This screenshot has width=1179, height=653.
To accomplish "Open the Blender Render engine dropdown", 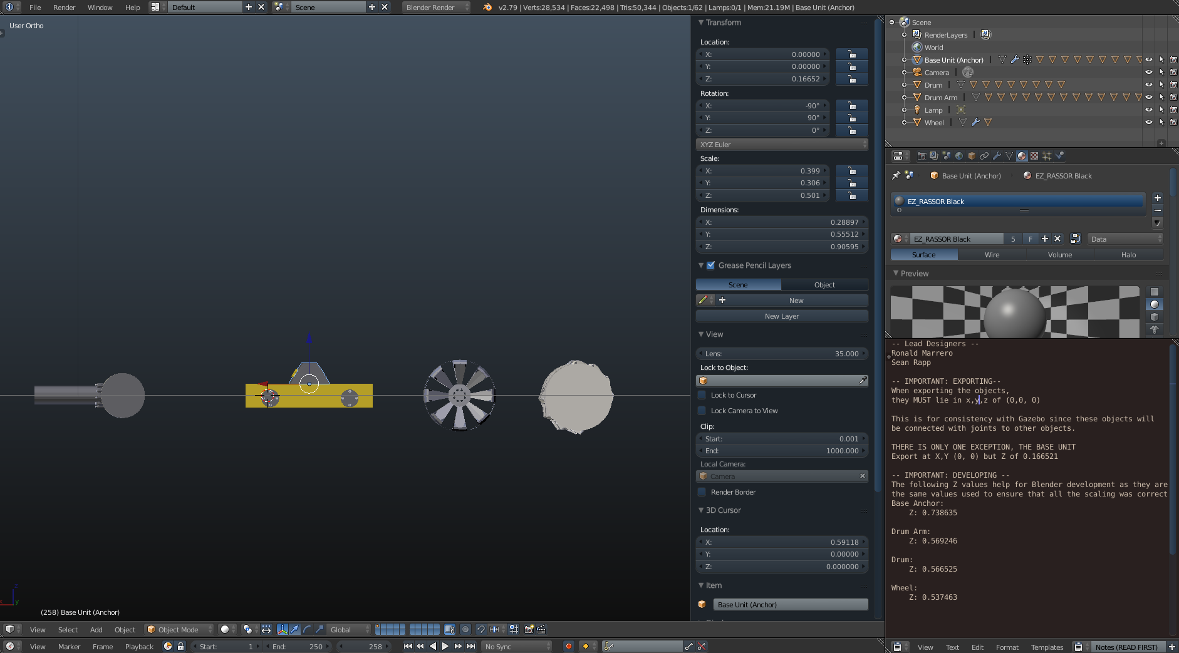I will 437,7.
